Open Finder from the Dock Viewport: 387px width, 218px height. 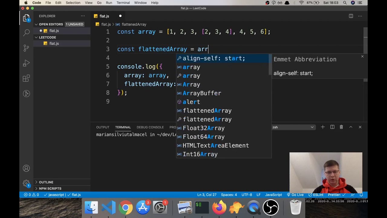[x=91, y=208]
